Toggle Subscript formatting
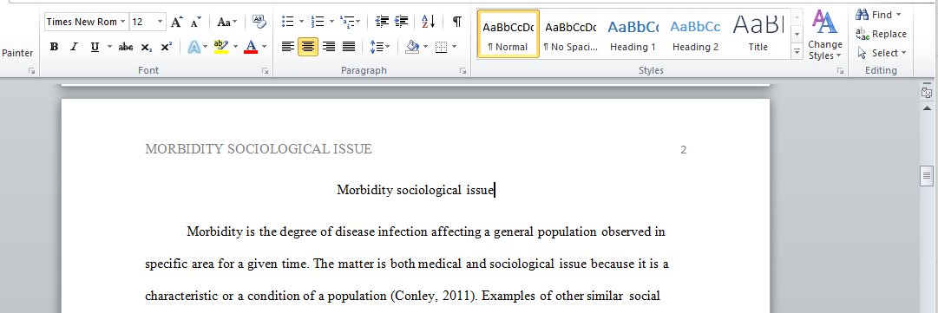This screenshot has width=938, height=313. [146, 47]
